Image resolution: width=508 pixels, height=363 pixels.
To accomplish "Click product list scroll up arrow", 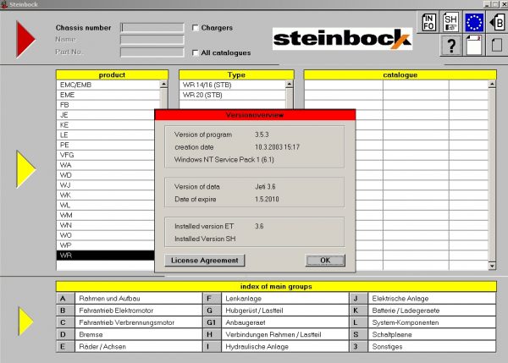I will [x=164, y=85].
